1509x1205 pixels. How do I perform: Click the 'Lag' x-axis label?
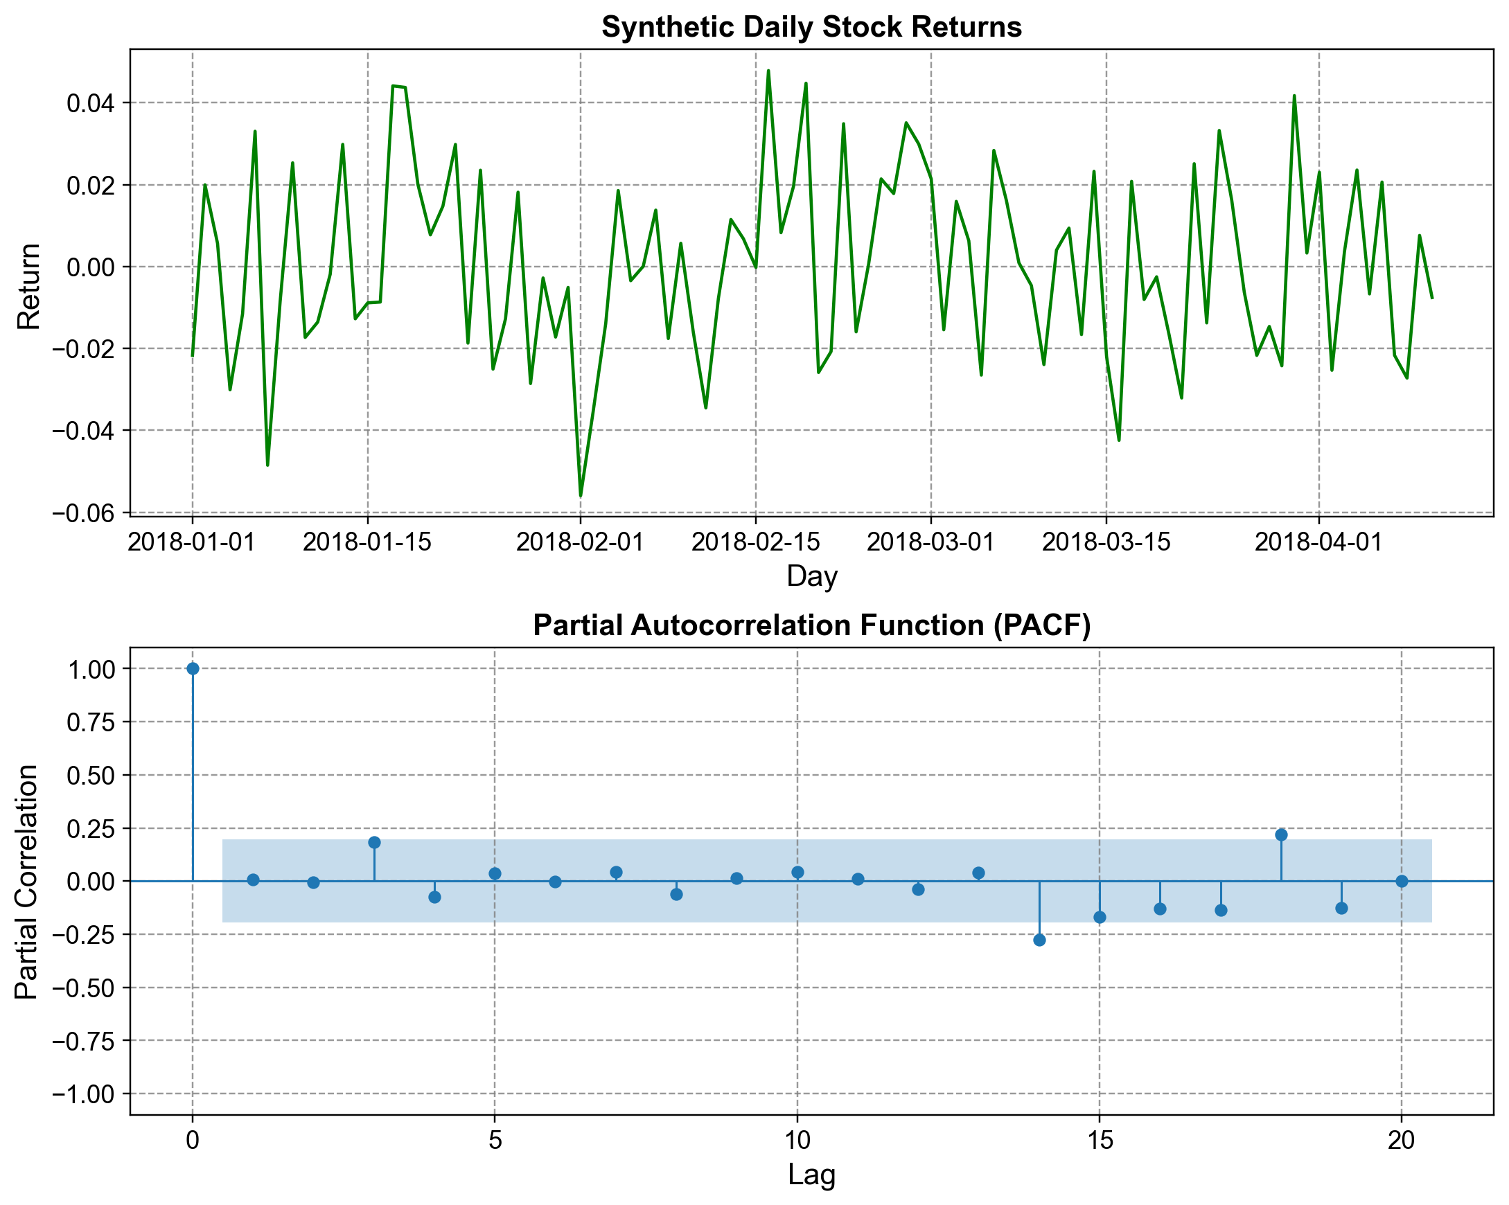tap(811, 1175)
